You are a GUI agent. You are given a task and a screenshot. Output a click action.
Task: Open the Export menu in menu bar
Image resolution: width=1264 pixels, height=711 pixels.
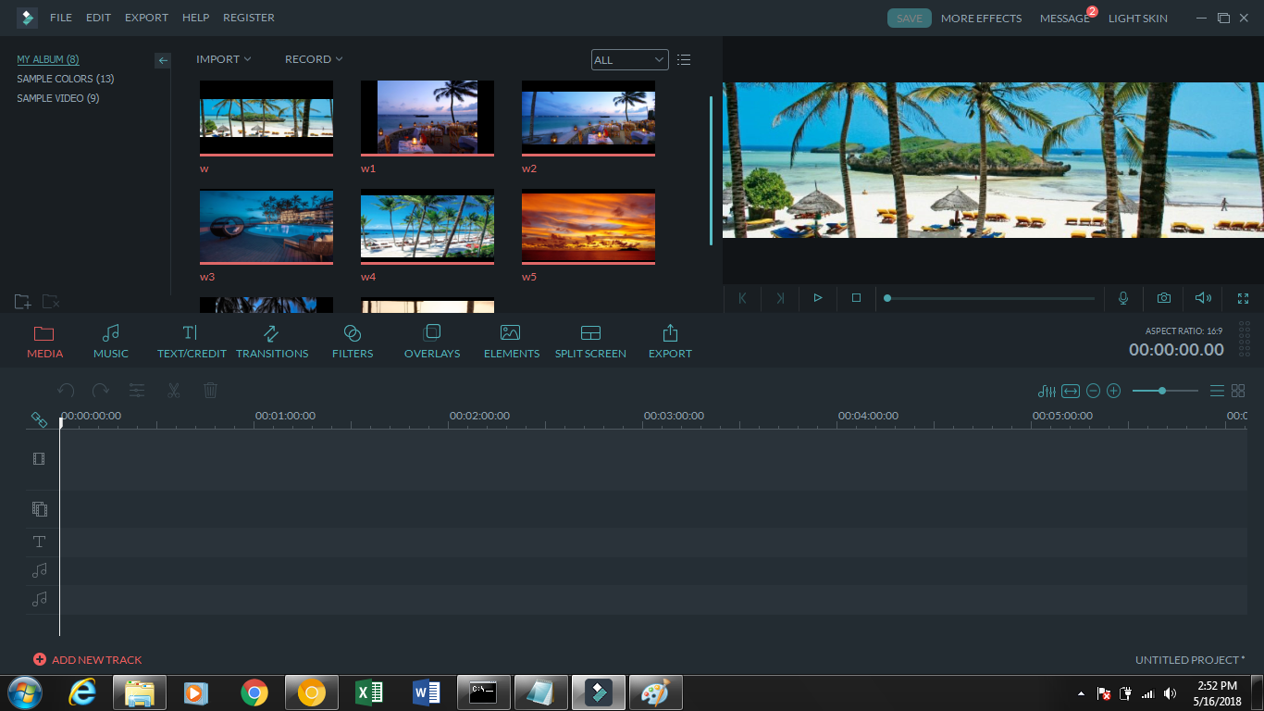[146, 18]
